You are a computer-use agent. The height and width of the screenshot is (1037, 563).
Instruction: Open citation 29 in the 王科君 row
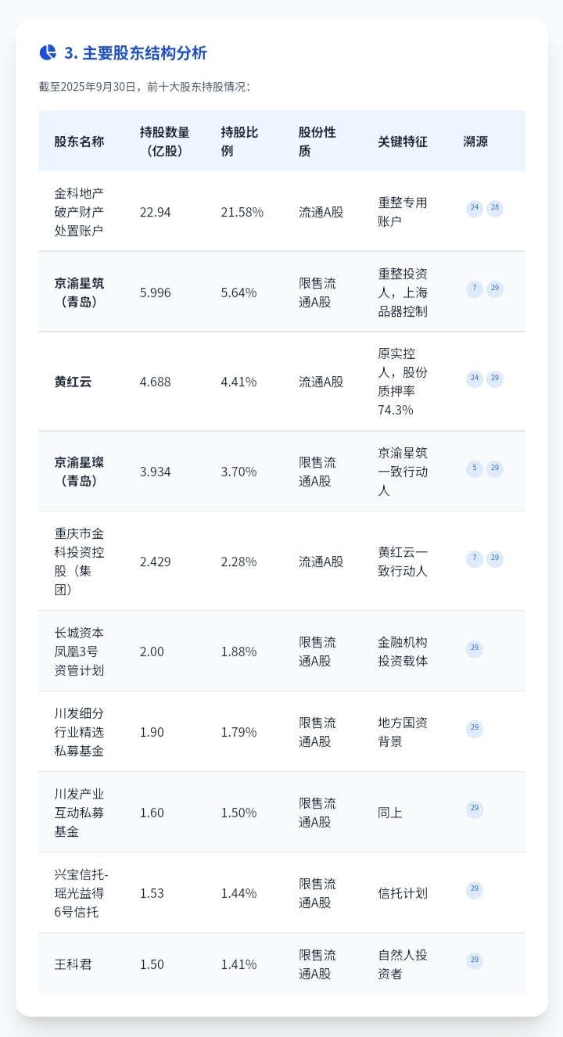tap(475, 961)
